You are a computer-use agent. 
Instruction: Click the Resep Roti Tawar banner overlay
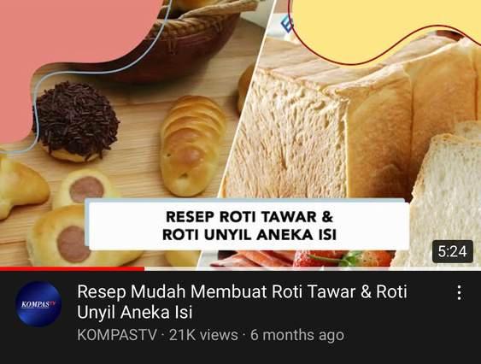[248, 225]
